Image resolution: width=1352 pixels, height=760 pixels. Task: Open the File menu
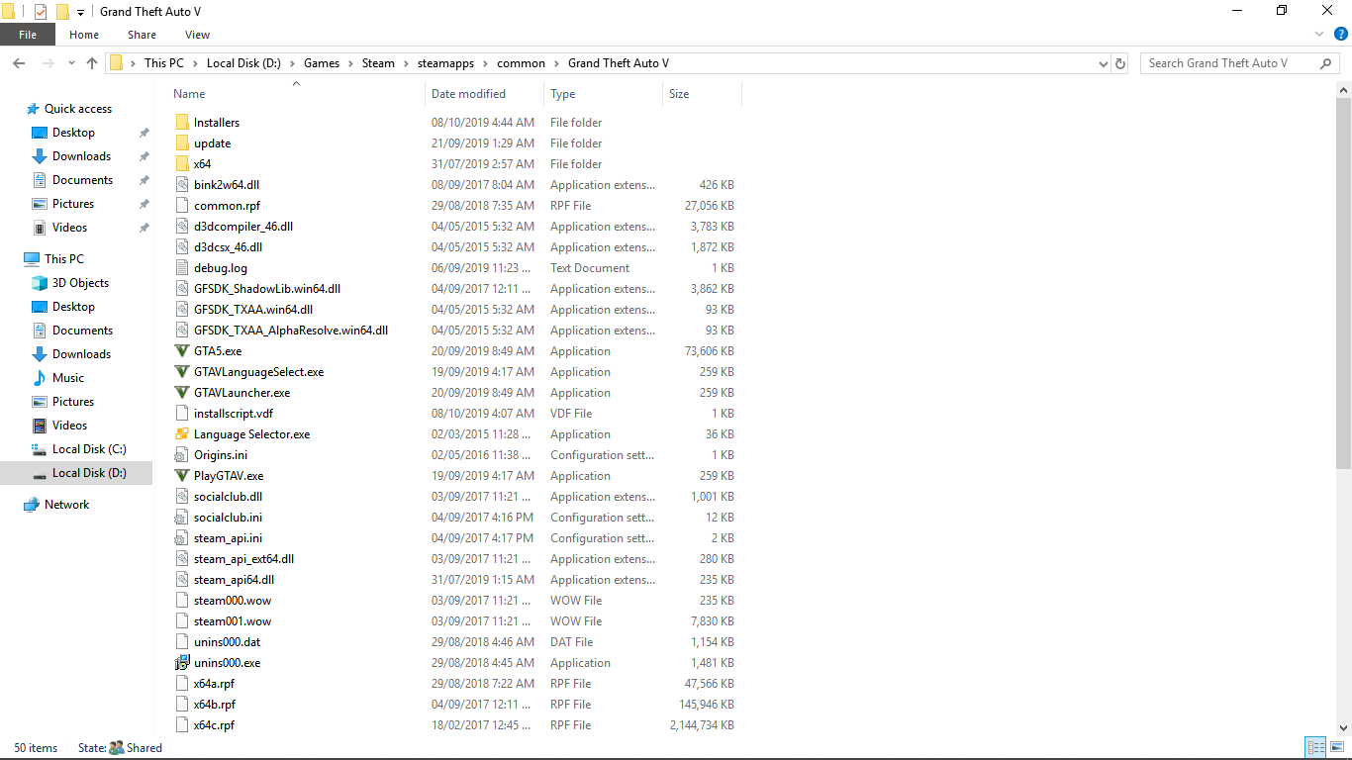(x=28, y=35)
